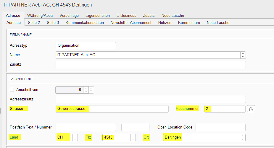Toggle the ANSCHRIFT section checkbox
This screenshot has width=274, height=148.
tap(12, 79)
